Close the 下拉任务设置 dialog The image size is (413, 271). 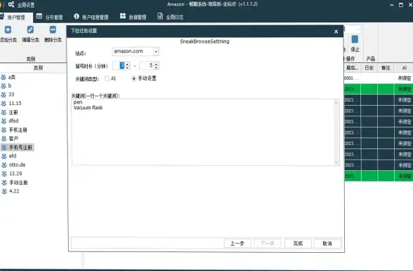coord(336,32)
